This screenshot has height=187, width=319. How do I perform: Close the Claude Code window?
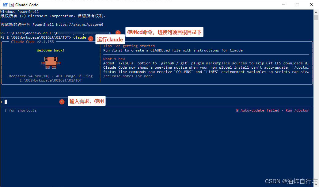click(311, 5)
